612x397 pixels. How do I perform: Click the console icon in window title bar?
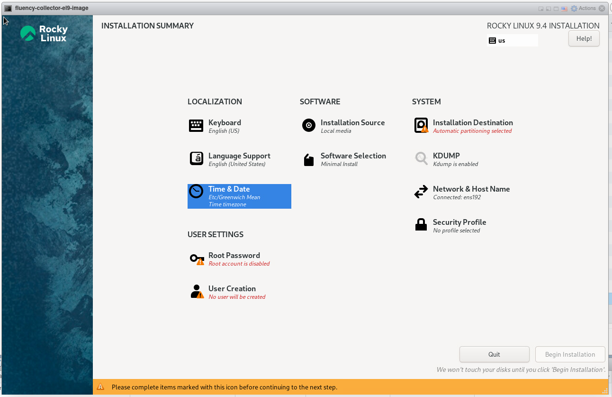[x=8, y=8]
